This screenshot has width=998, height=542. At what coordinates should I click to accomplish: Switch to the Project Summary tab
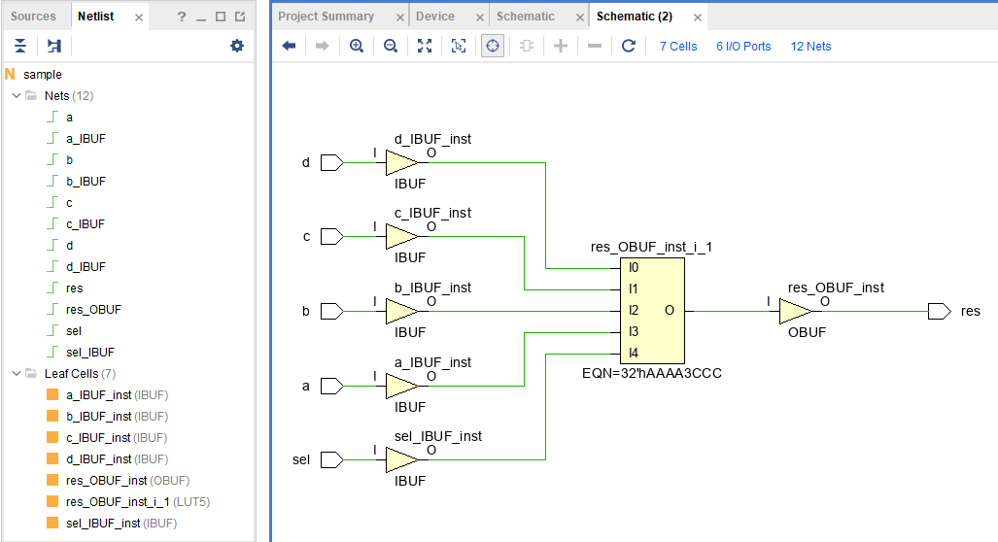pos(326,17)
